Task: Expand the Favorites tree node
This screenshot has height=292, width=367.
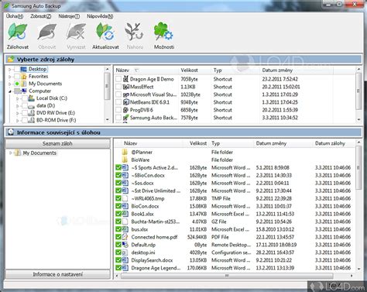Action: coord(10,77)
